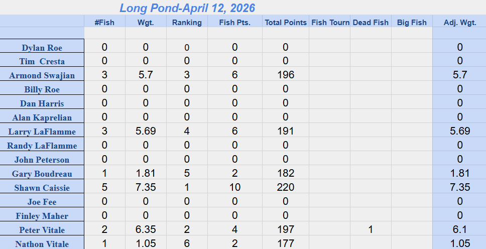
Task: Click the Total Points column header
Action: click(x=286, y=22)
